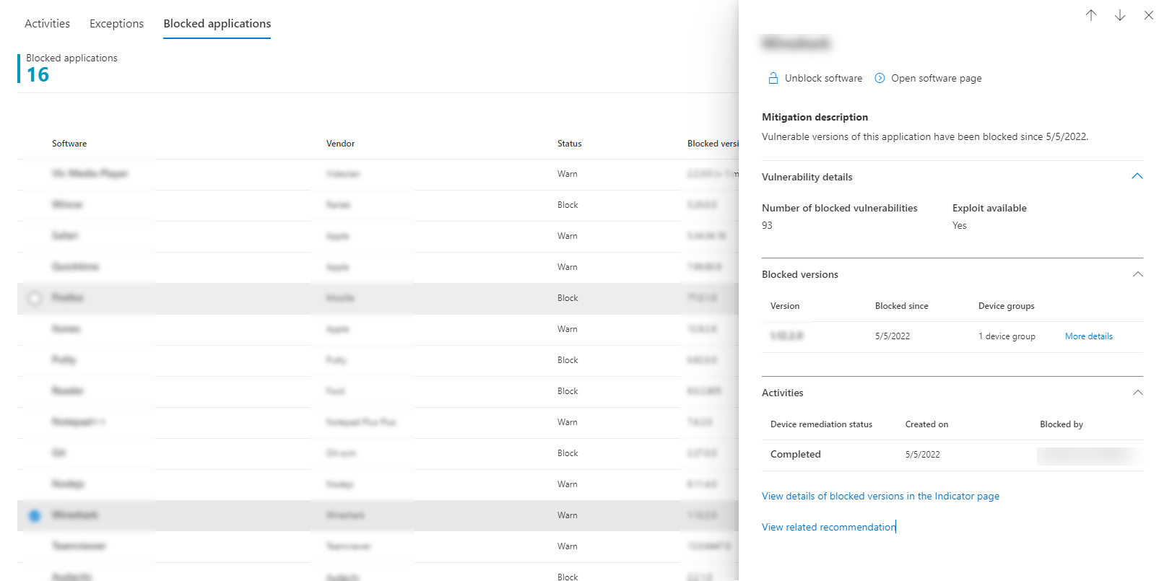Open View details of blocked versions in Indicator page
Viewport: 1159px width, 581px height.
tap(880, 496)
